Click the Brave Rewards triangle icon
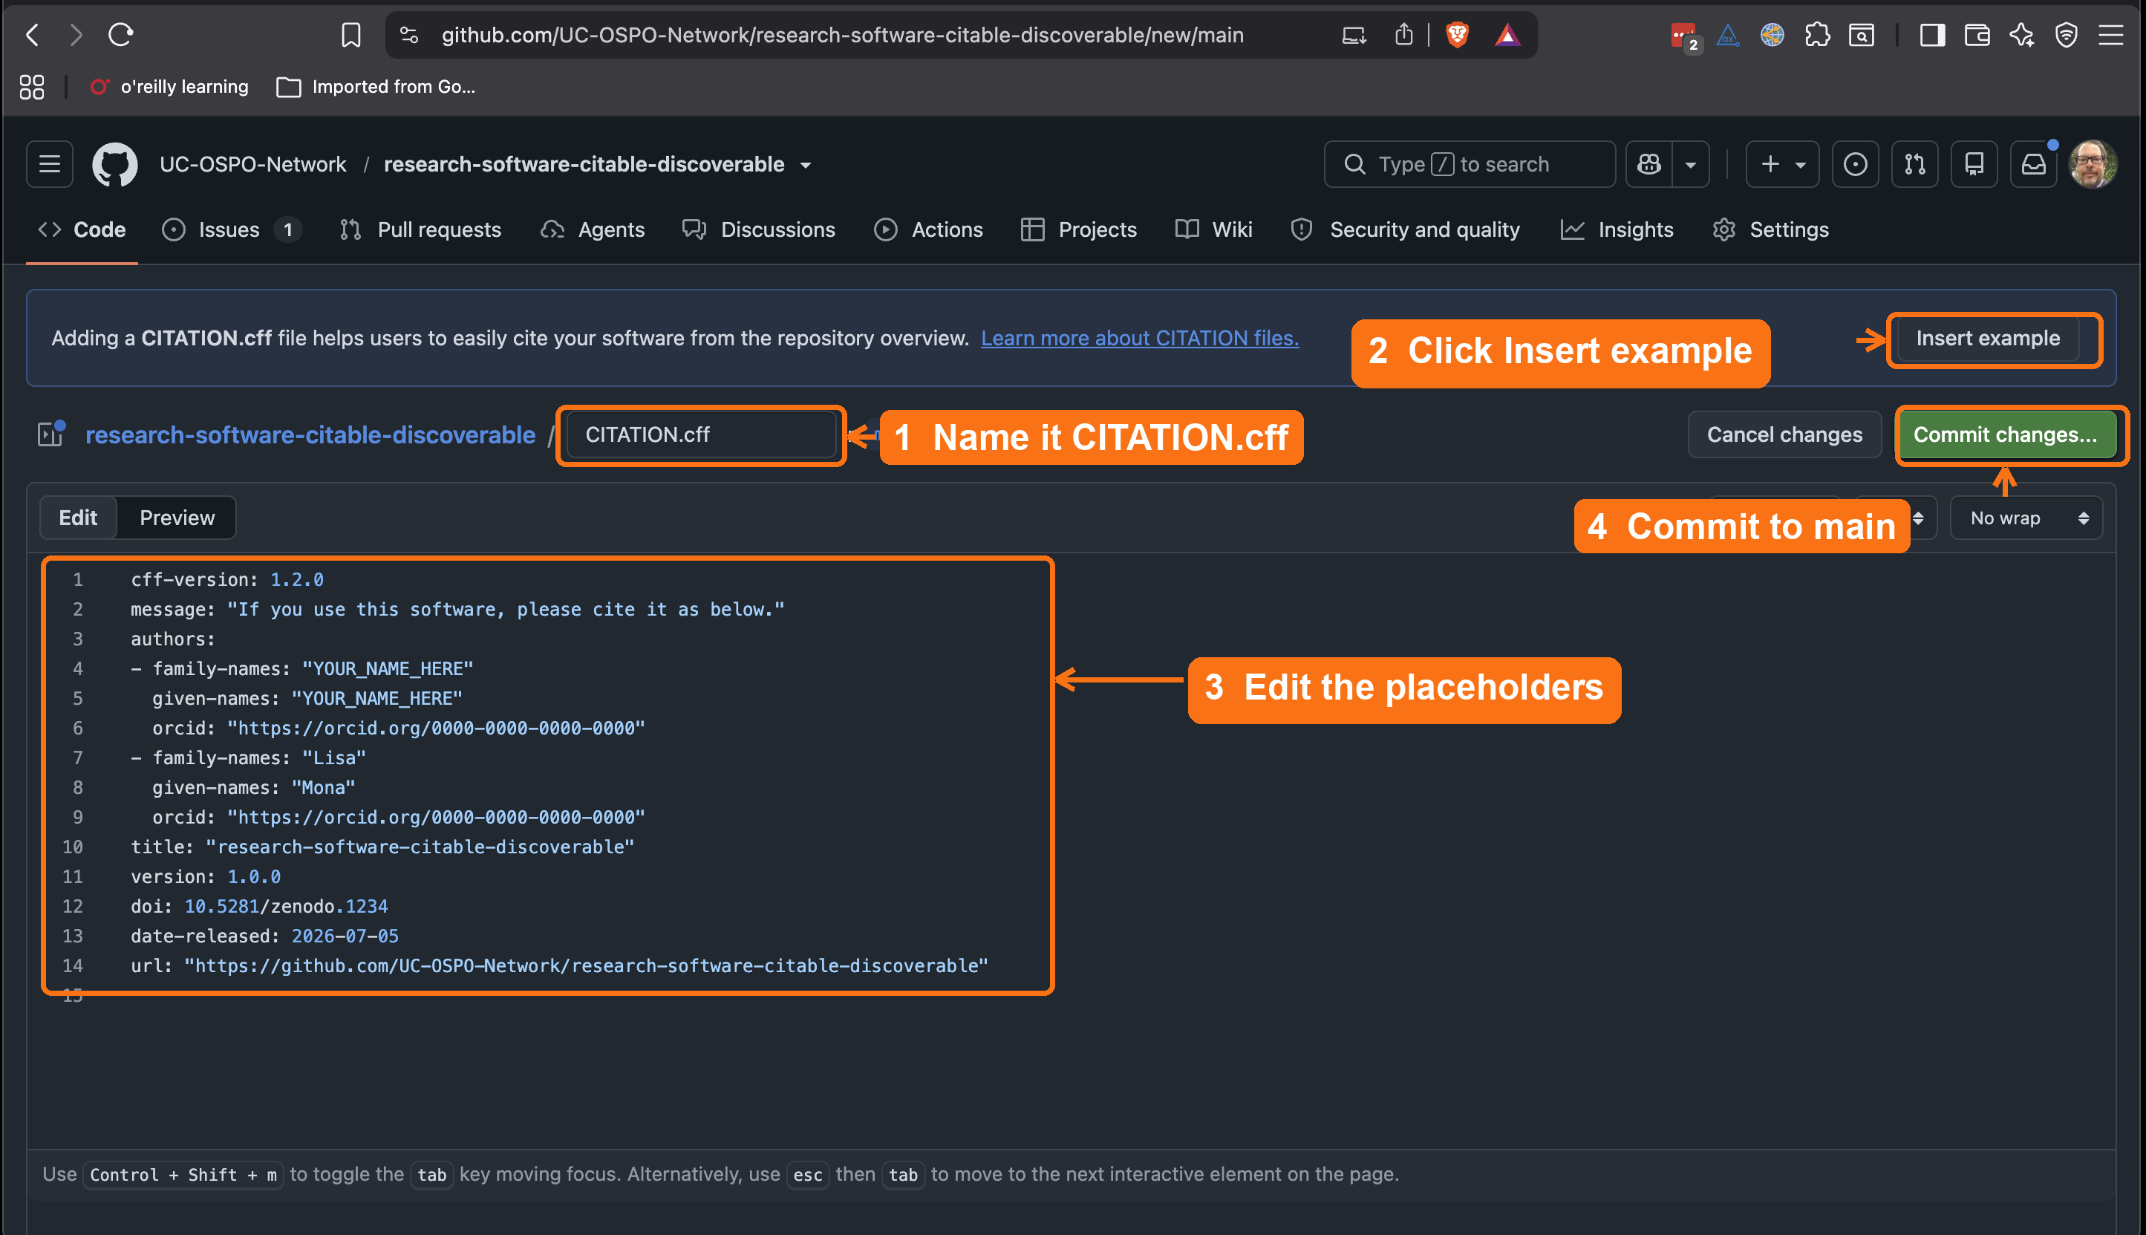The width and height of the screenshot is (2146, 1235). pos(1507,35)
